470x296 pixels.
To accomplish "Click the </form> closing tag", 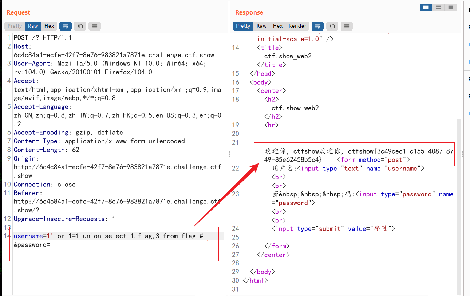I will tap(277, 246).
